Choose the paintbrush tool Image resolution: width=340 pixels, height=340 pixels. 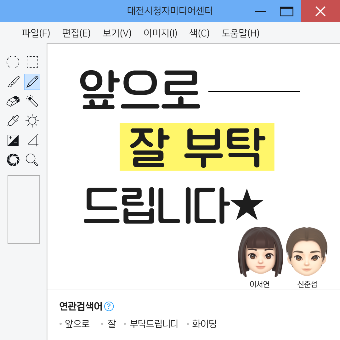pos(14,82)
